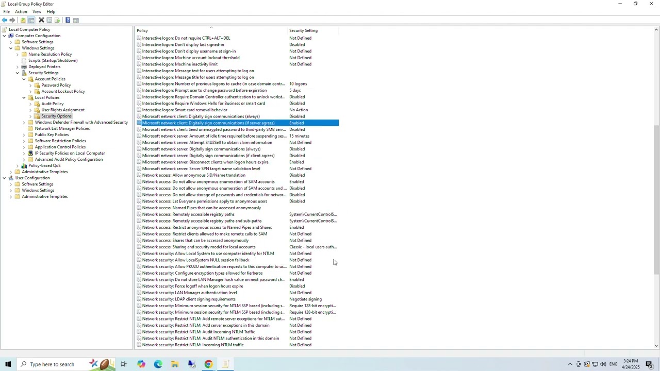
Task: Select Audit Policy in the tree
Action: (52, 104)
